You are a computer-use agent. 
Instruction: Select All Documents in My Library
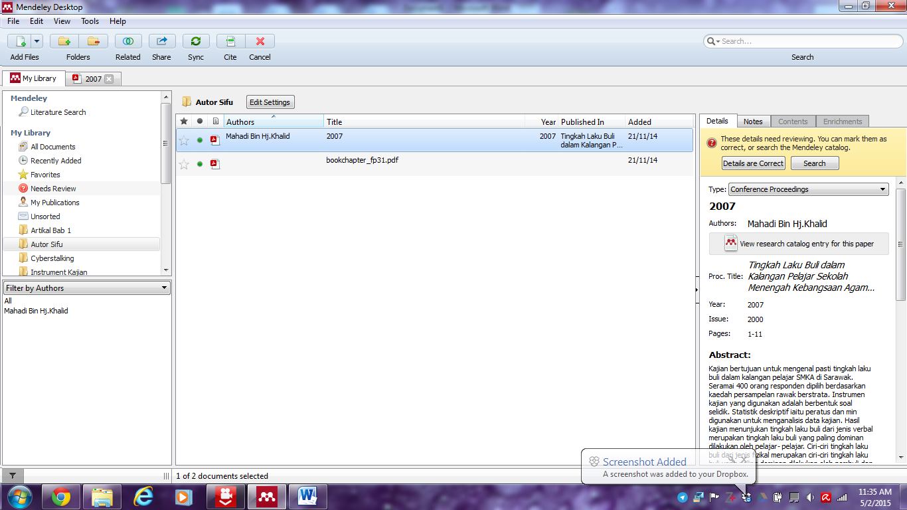[x=52, y=147]
